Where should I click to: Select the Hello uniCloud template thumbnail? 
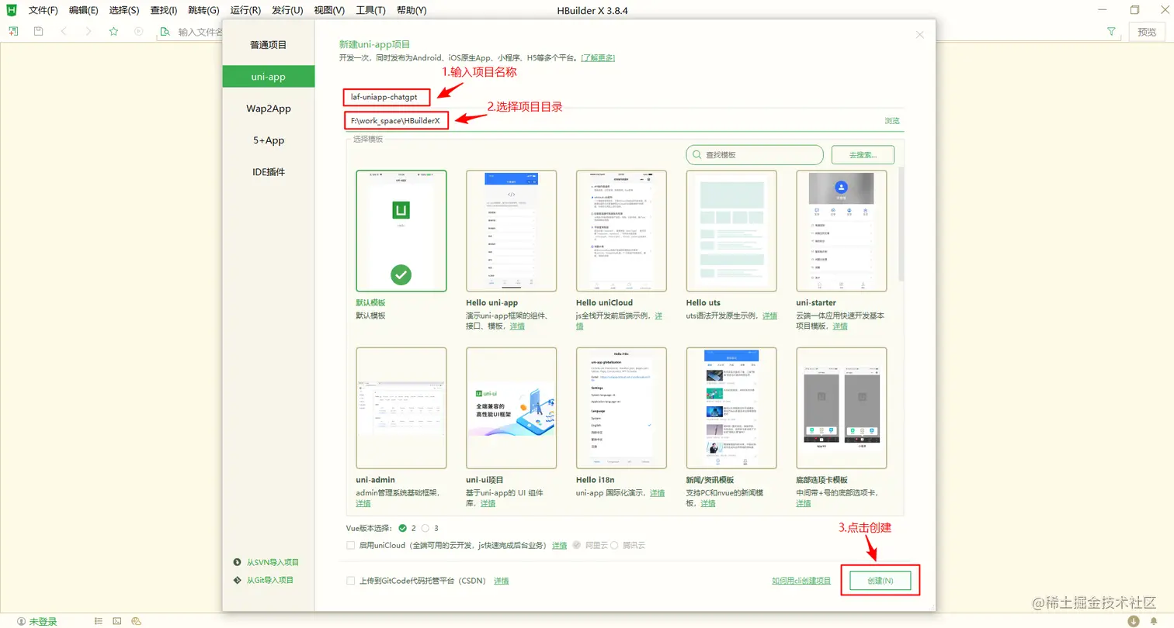pyautogui.click(x=621, y=231)
